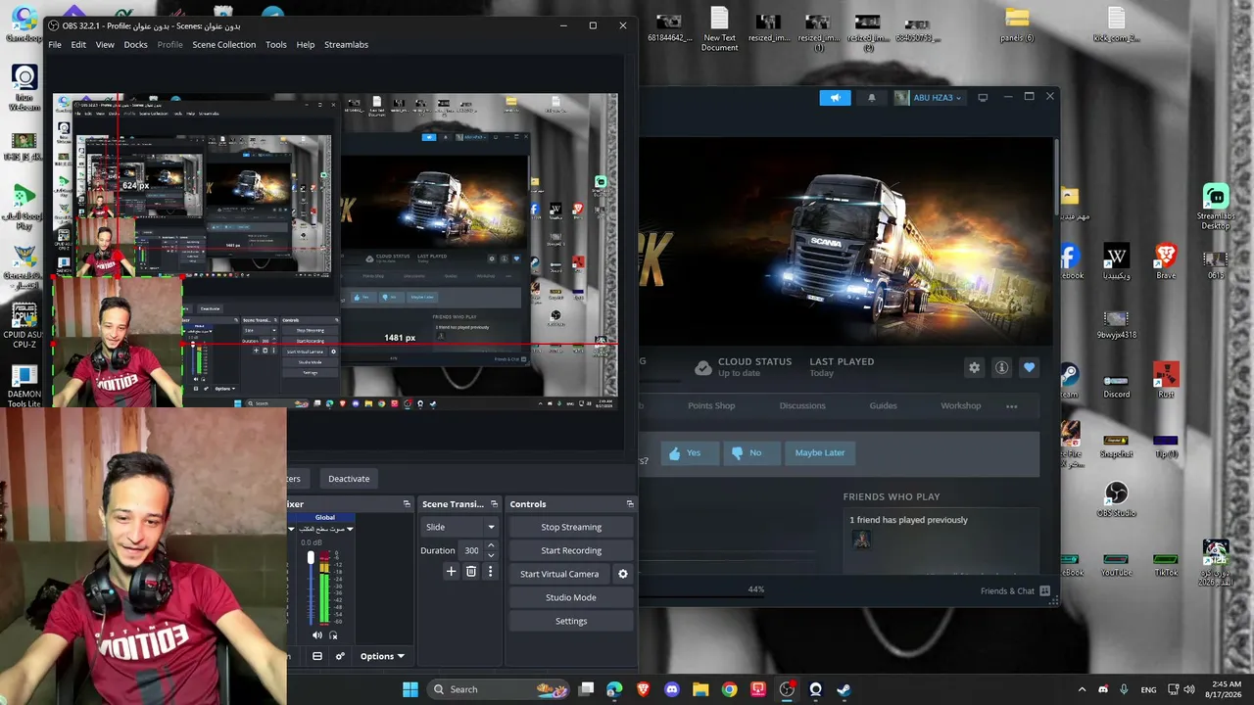Click Steam announcements megaphone icon
The image size is (1254, 705).
835,97
